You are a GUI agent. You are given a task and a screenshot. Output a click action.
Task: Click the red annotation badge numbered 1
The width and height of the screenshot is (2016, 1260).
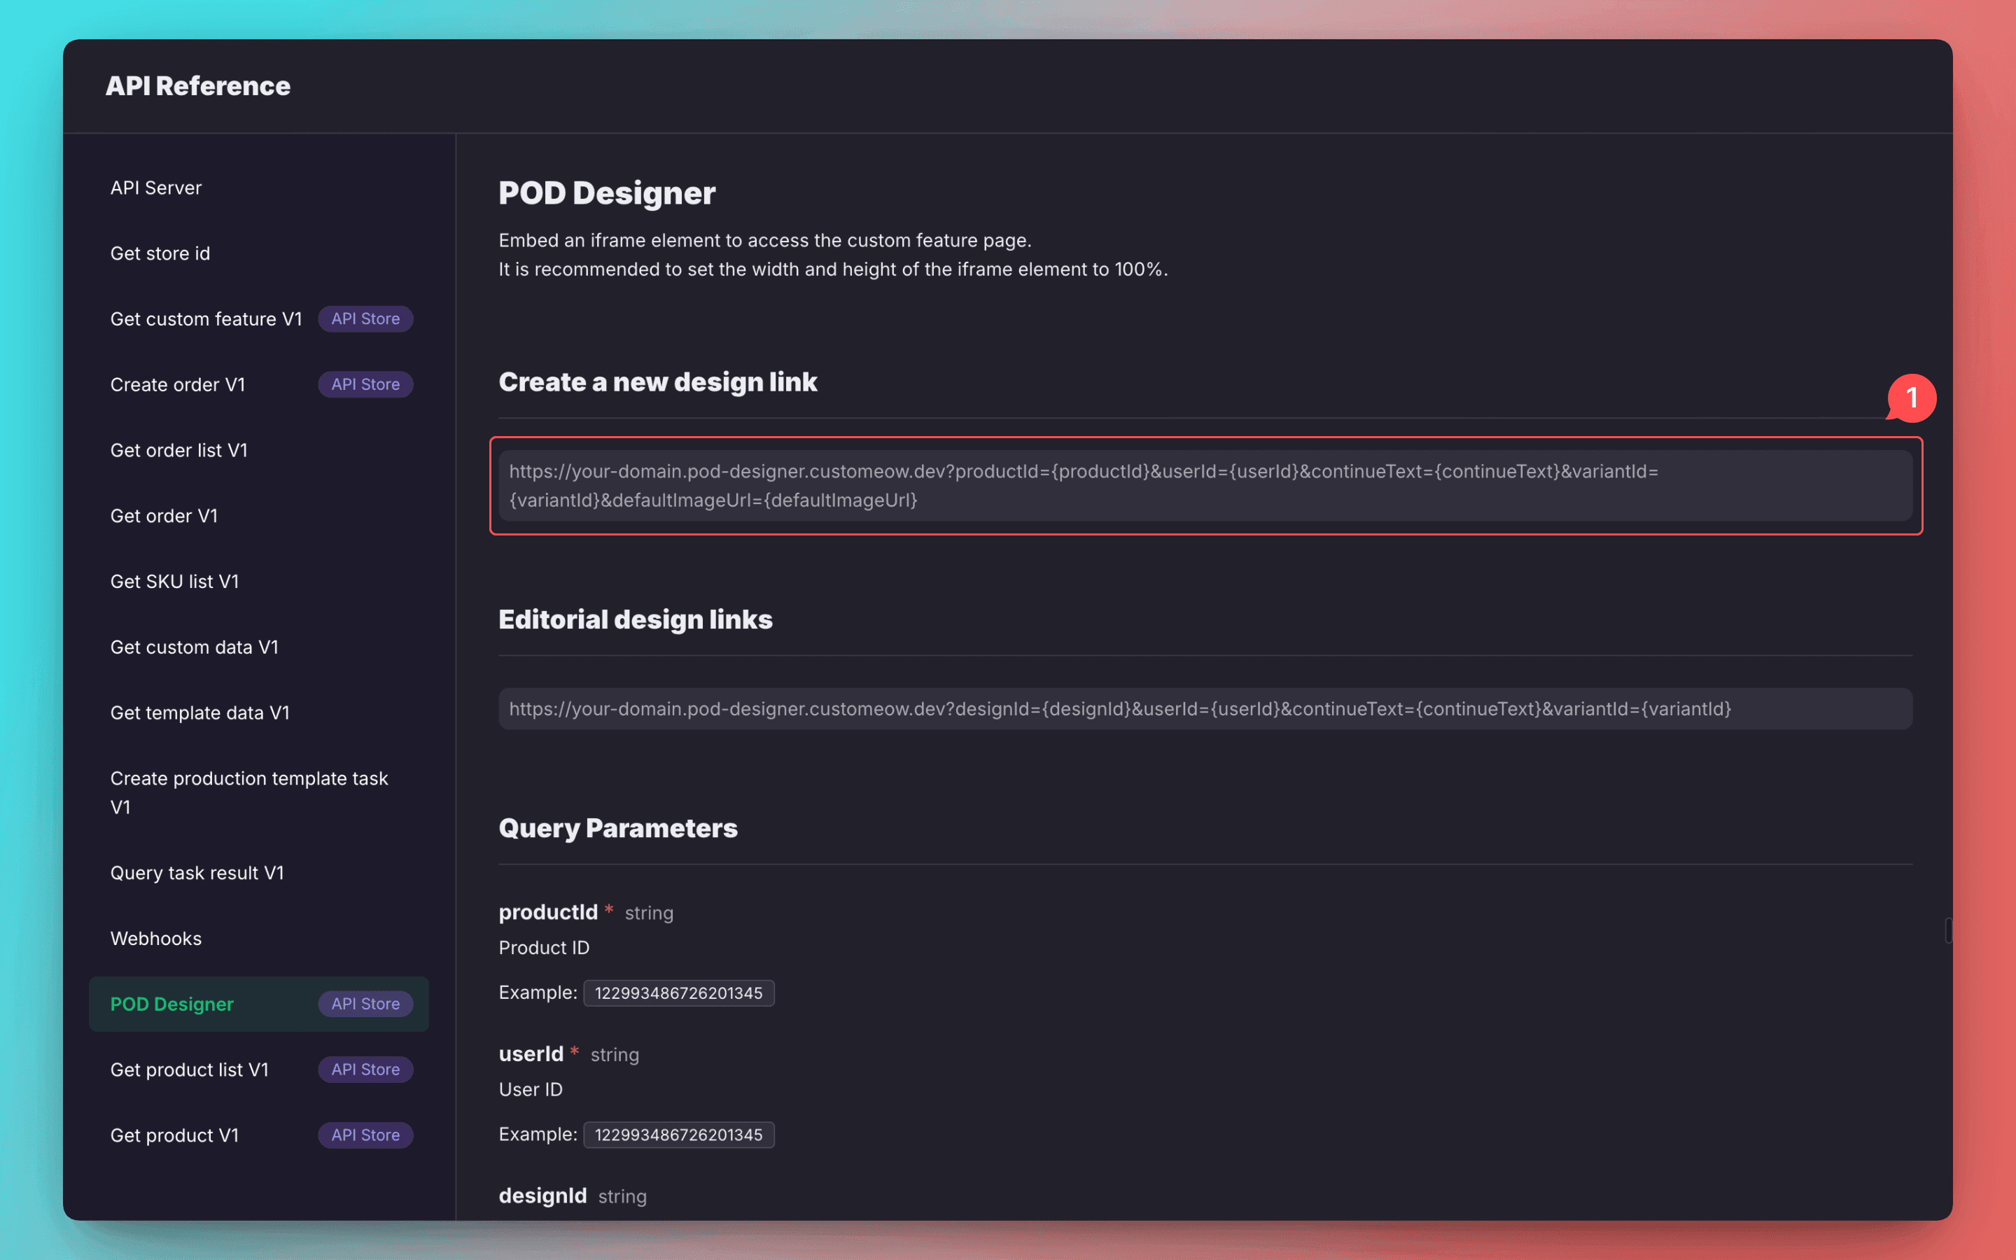[1911, 398]
